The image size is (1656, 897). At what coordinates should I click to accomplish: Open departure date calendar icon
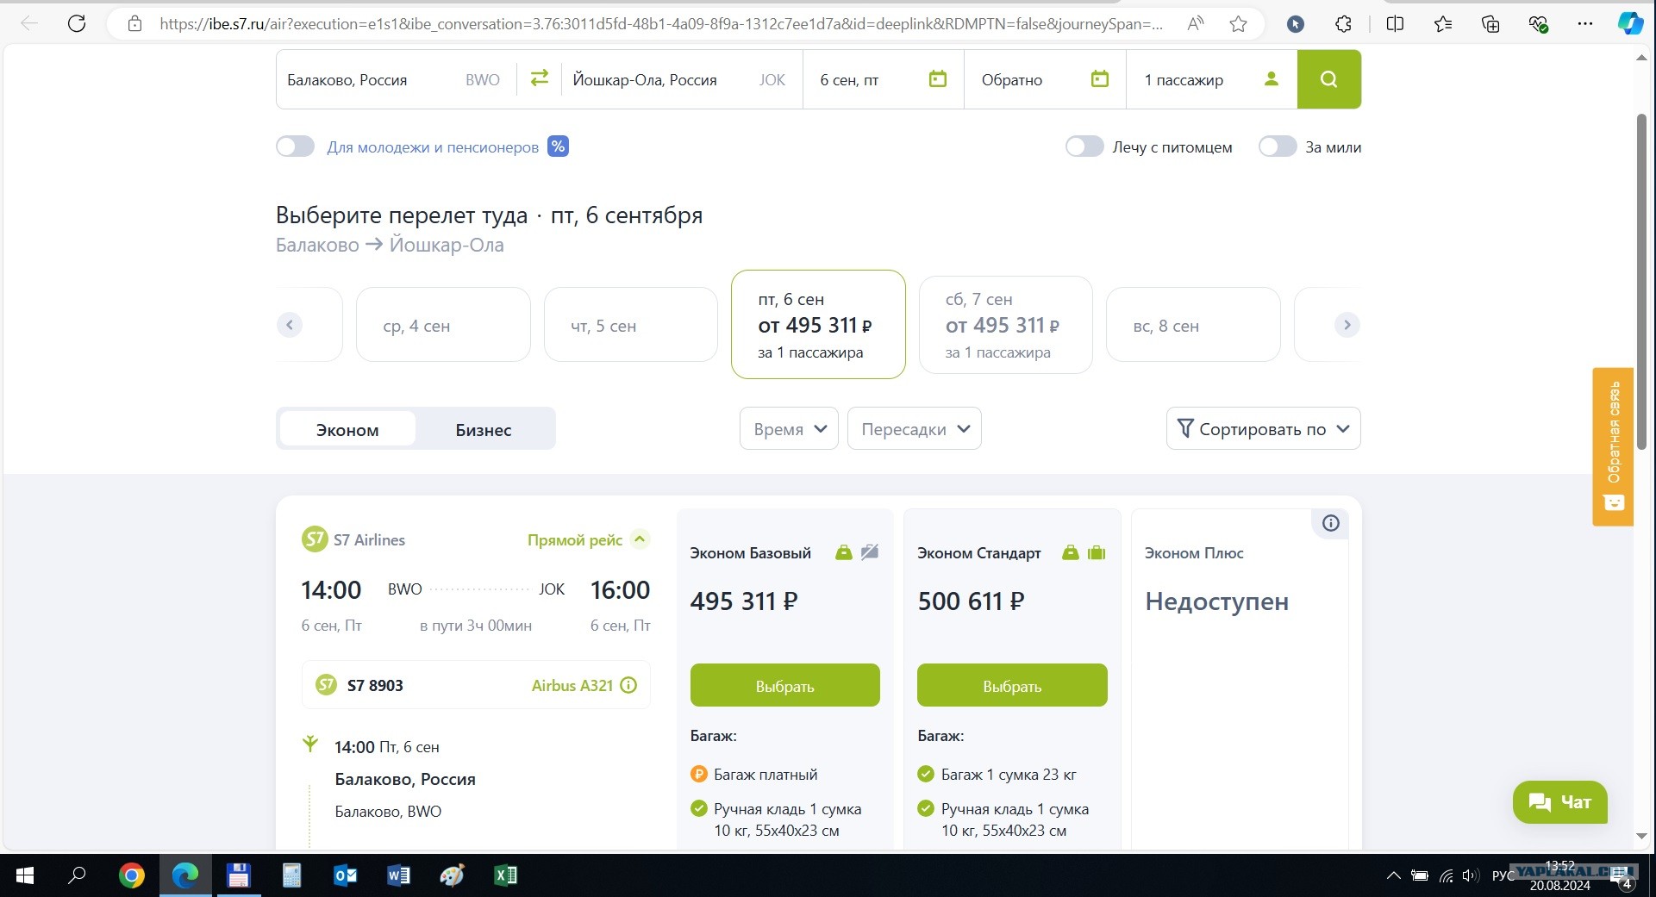[x=937, y=79]
